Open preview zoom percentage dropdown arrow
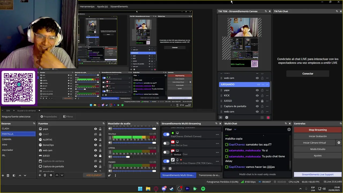343x193 pixels. point(39,110)
